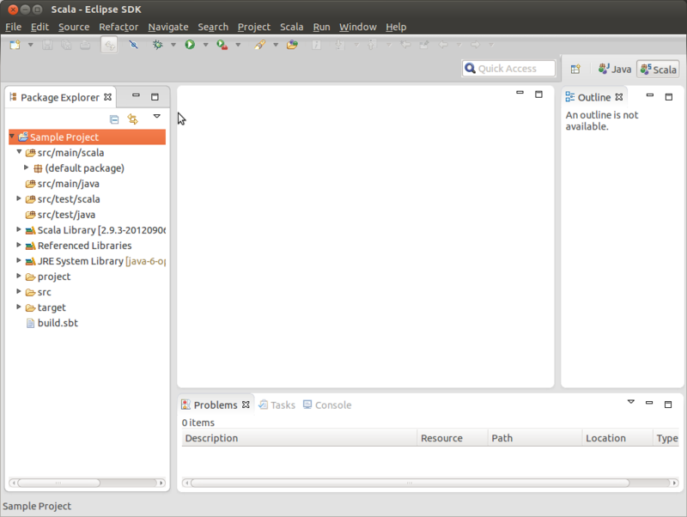Image resolution: width=687 pixels, height=517 pixels.
Task: Collapse All items in Package Explorer
Action: click(x=114, y=119)
